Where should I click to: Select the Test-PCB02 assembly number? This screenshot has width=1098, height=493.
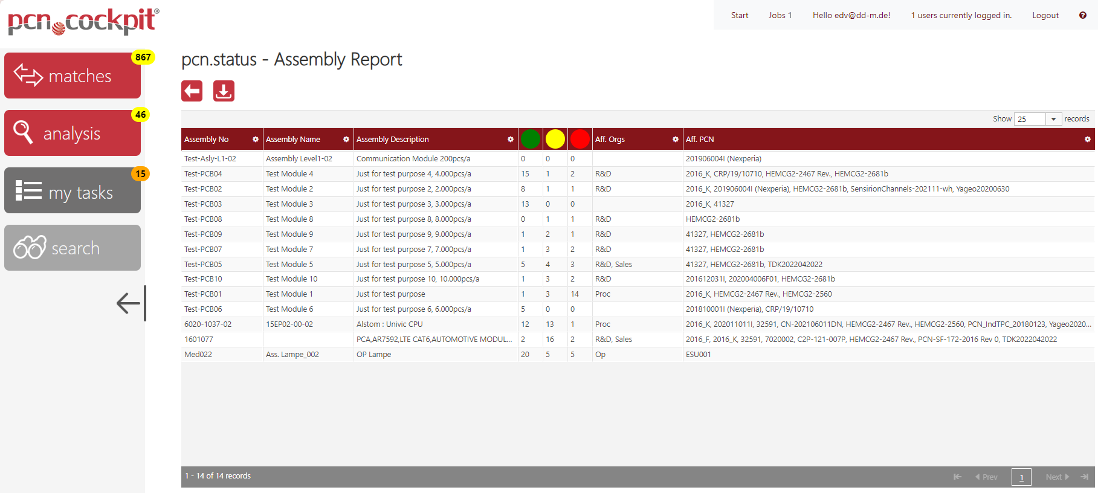click(203, 189)
